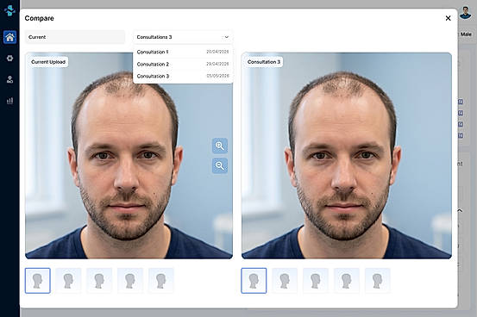Viewport: 477px width, 317px height.
Task: Select third head thumbnail under Current Upload
Action: [x=99, y=281]
